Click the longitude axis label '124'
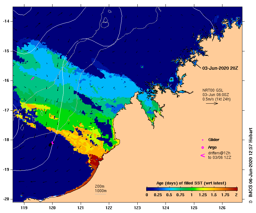Viewport: 256px width, 213px height. tap(165, 208)
